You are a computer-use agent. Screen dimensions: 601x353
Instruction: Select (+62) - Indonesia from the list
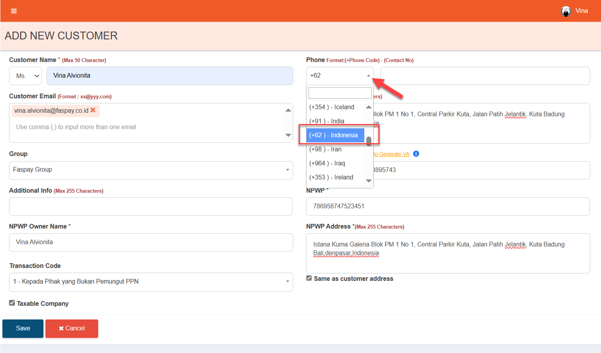point(335,135)
